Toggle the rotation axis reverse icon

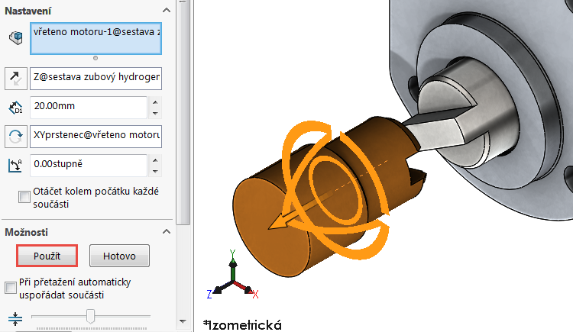[x=16, y=136]
